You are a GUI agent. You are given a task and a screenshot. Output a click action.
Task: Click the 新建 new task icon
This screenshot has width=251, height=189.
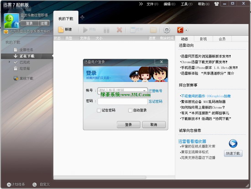point(61,30)
